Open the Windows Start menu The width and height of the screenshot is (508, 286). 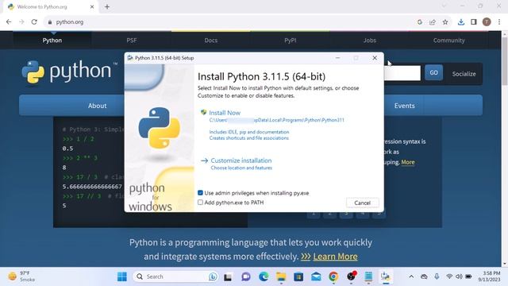122,276
